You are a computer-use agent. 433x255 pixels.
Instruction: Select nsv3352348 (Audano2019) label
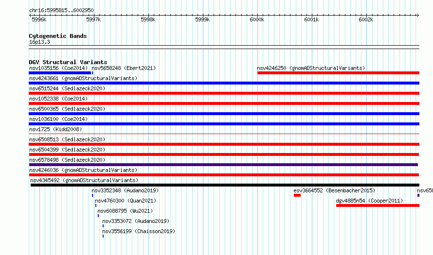[125, 190]
